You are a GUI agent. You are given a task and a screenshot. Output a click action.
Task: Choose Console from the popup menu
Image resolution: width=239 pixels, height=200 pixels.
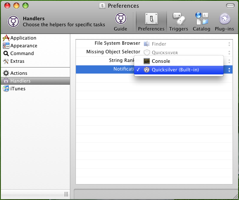tap(179, 61)
